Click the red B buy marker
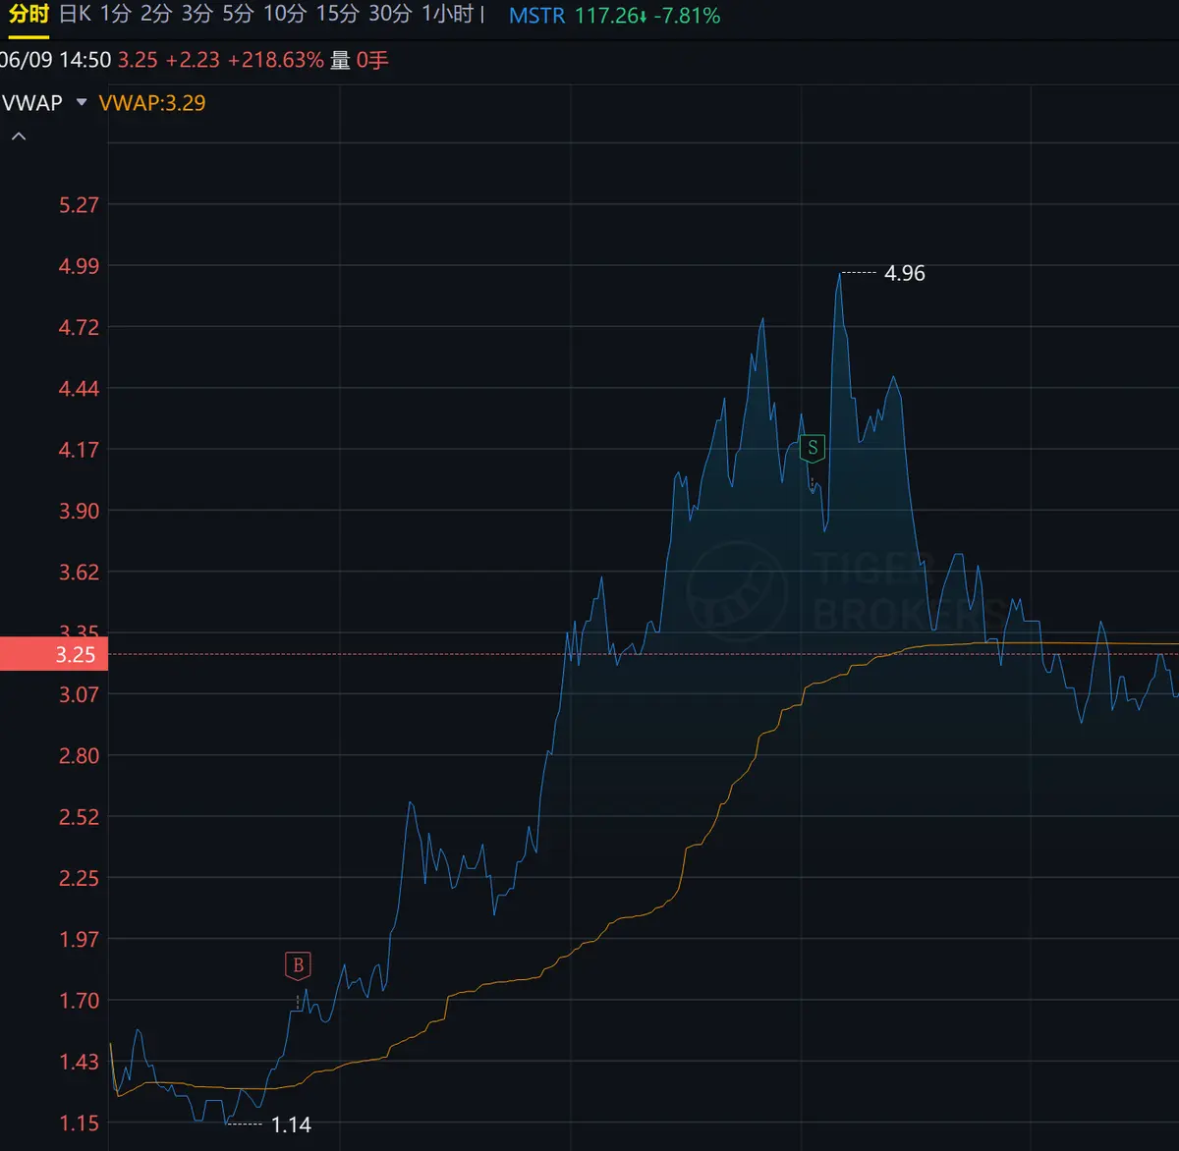Screen dimensions: 1179x1151 coord(298,965)
